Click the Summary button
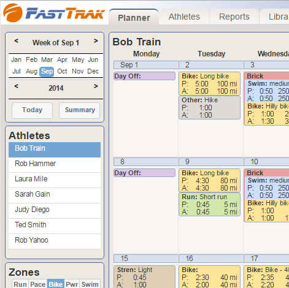This screenshot has height=288, width=289. 80,110
